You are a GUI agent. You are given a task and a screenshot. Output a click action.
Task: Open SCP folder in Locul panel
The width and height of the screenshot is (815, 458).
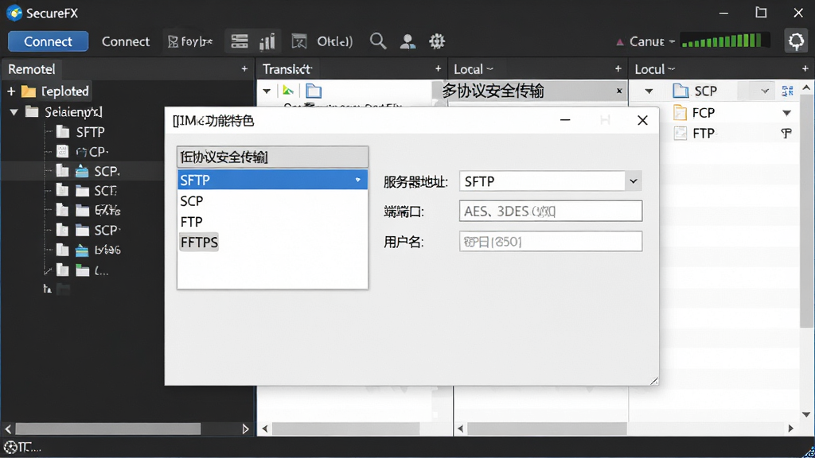pos(695,91)
